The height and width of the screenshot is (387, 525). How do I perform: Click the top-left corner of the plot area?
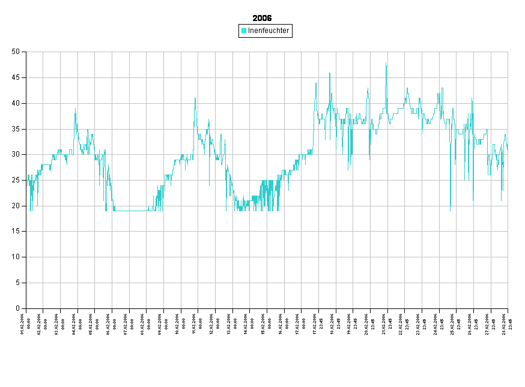tap(26, 52)
